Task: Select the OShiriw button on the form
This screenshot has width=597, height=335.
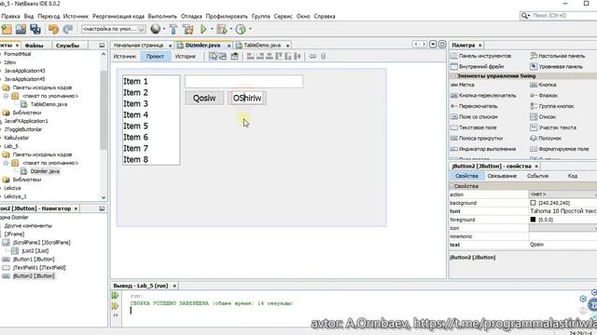Action: [247, 98]
